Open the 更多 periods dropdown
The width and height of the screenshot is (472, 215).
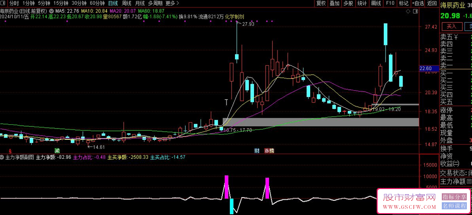point(172,3)
